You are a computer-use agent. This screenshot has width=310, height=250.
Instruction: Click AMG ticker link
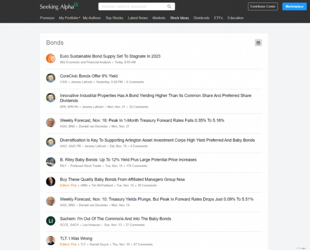(84, 186)
